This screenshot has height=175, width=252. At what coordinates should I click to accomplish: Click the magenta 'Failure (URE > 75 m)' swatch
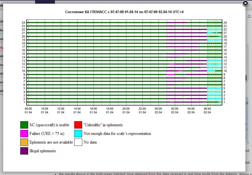click(x=24, y=134)
